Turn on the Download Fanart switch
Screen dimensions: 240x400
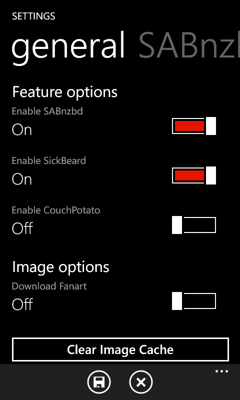[x=194, y=301]
